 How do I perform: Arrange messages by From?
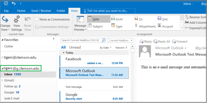(x=117, y=19)
